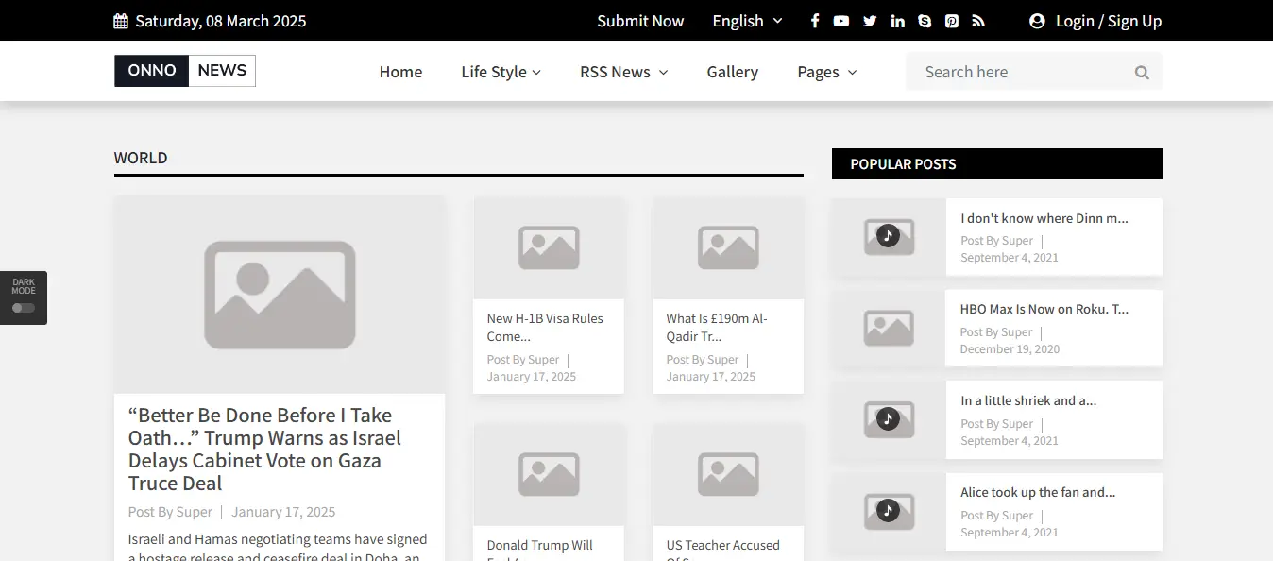Click "September 4, 2021" under the shriek post
Viewport: 1273px width, 561px height.
tap(1010, 441)
